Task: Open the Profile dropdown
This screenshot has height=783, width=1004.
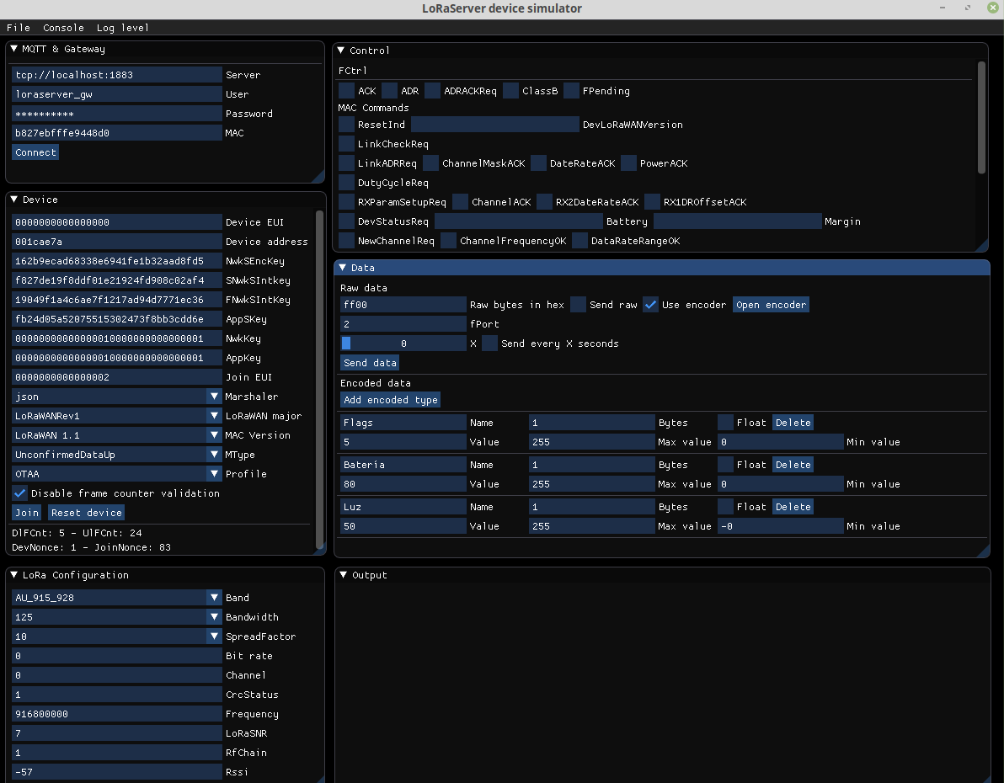Action: click(x=215, y=474)
